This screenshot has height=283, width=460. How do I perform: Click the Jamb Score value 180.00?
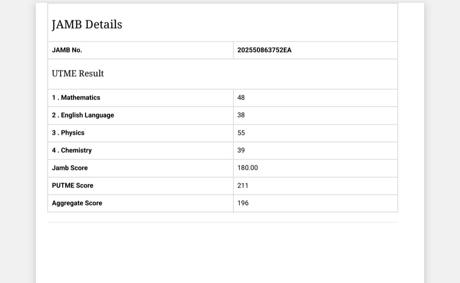[247, 168]
